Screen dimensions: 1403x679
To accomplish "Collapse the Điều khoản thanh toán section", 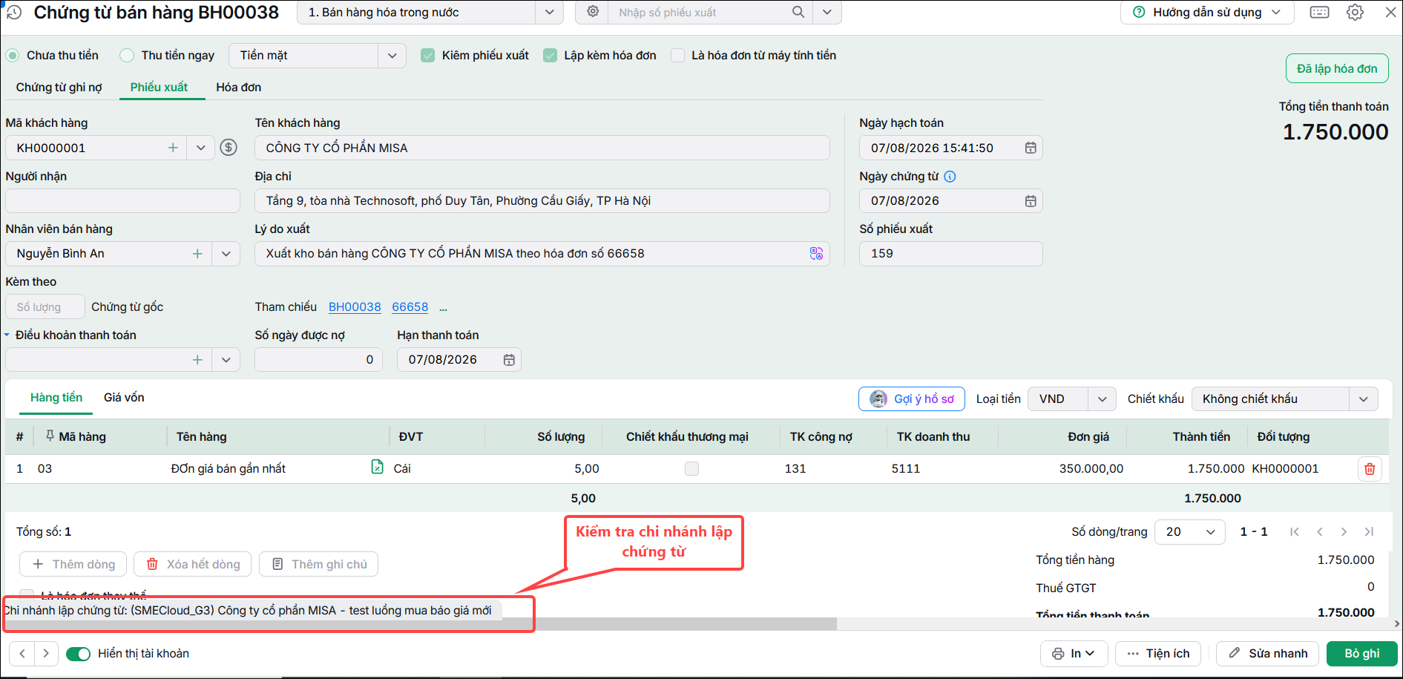I will [7, 335].
